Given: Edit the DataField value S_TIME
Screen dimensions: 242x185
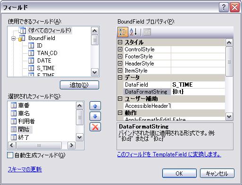Looking at the screenshot, I should tap(198, 85).
